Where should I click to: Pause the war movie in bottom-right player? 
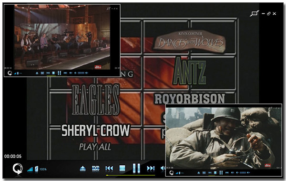[221, 172]
